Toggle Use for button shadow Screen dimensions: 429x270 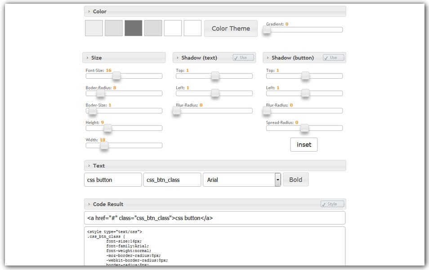[333, 57]
